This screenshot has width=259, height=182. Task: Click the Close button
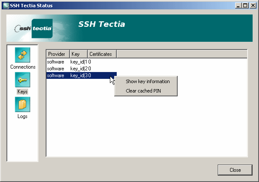click(235, 170)
